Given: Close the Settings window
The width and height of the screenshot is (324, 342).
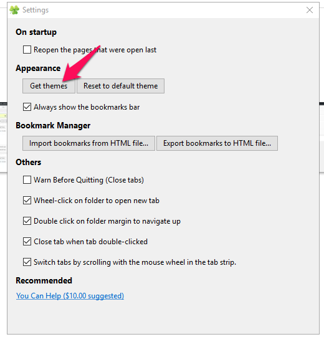Looking at the screenshot, I should coord(310,10).
